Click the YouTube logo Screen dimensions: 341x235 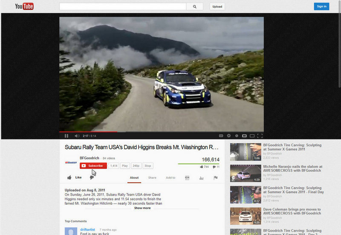click(24, 6)
